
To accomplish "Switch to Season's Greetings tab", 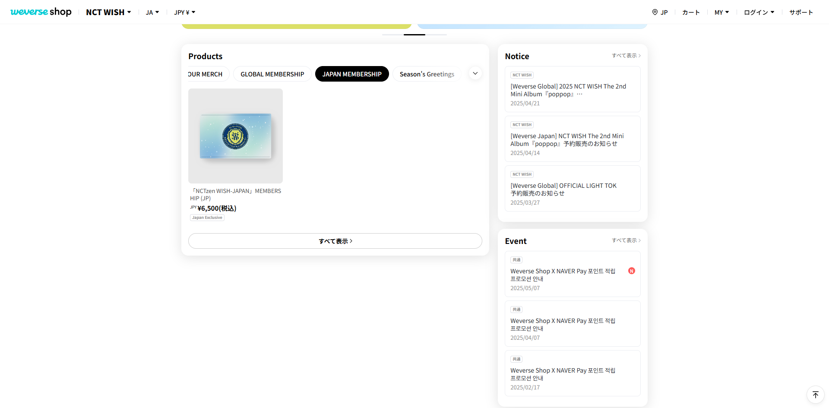I will 427,74.
